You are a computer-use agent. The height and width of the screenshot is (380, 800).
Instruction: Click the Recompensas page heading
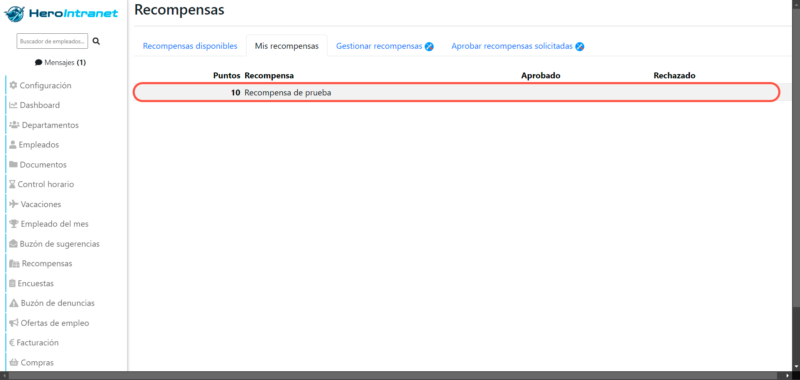click(x=179, y=10)
